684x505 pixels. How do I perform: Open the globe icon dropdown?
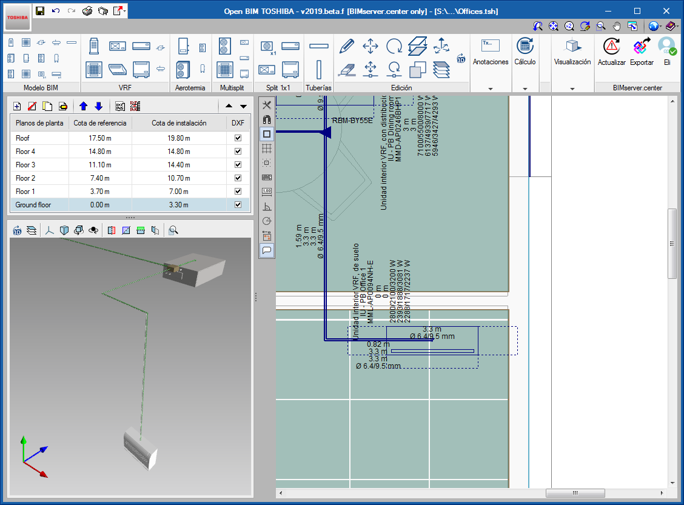[660, 26]
